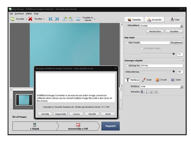Go to the first image with the left arrow icon
The image size is (191, 141).
click(x=51, y=19)
